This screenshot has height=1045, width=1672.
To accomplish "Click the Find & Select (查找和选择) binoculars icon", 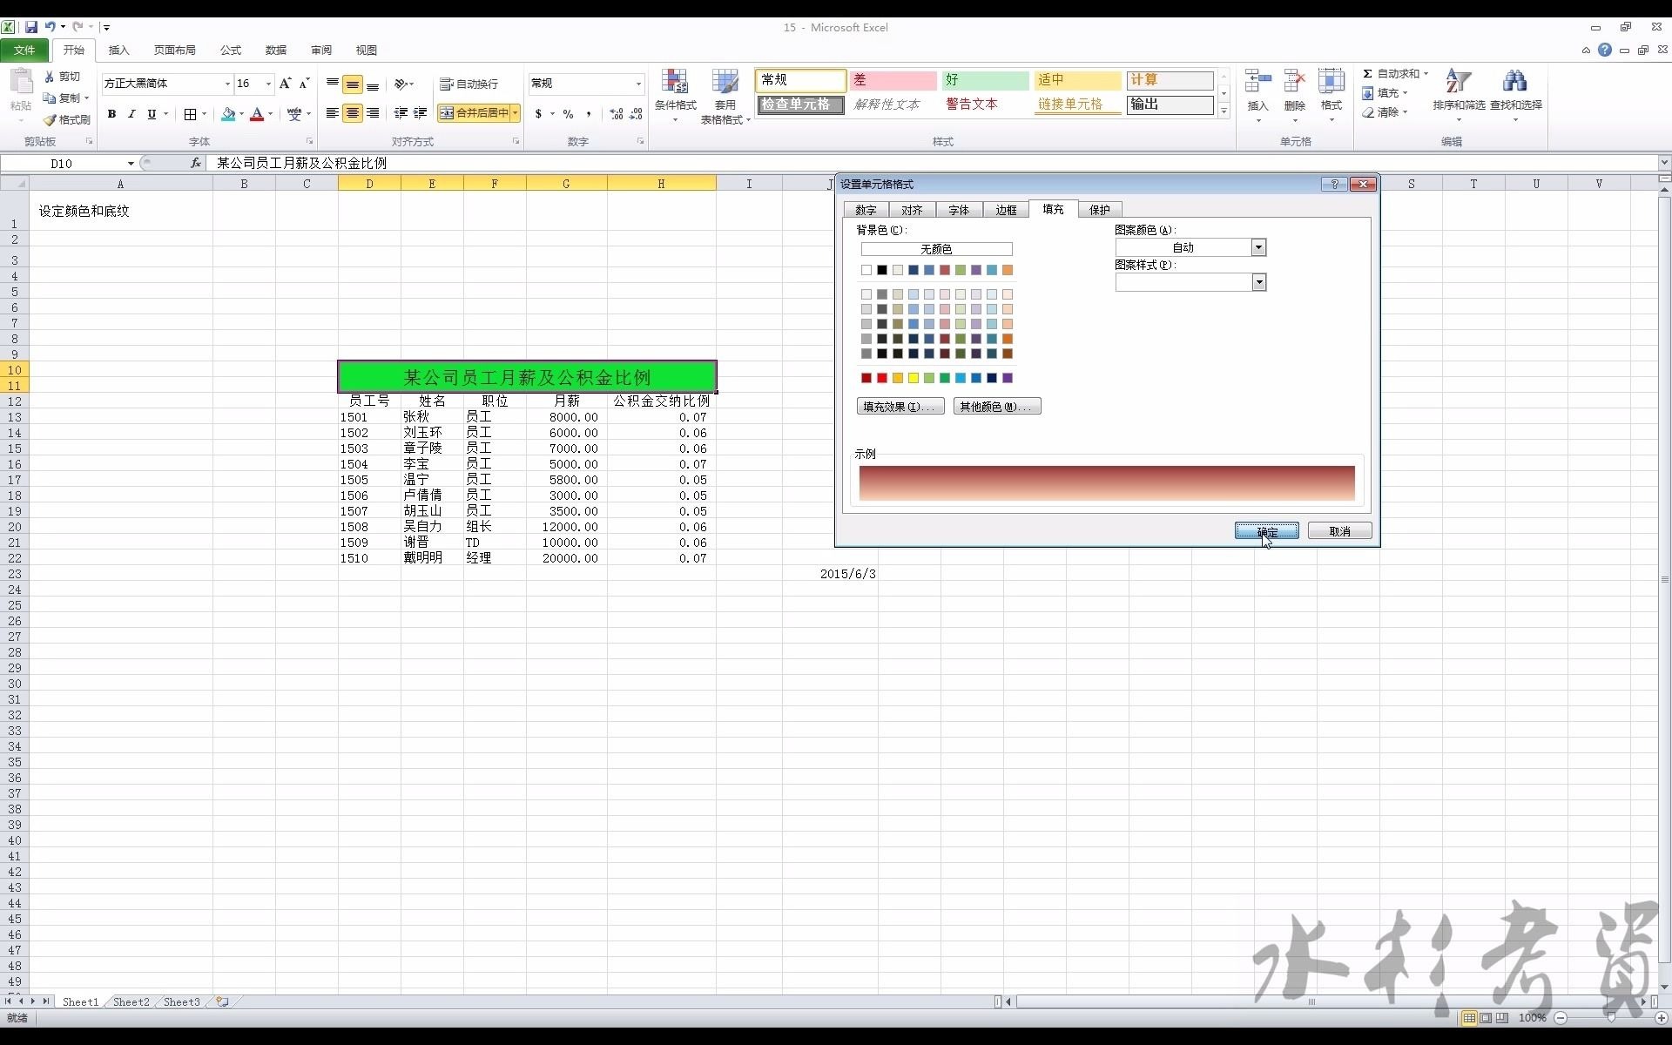I will 1515,83.
